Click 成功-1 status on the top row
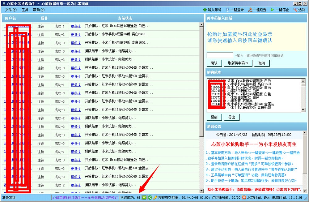Screen dimensions: 309x202 click(60, 26)
